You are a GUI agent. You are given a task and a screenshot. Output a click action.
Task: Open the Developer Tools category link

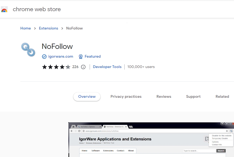pyautogui.click(x=107, y=67)
